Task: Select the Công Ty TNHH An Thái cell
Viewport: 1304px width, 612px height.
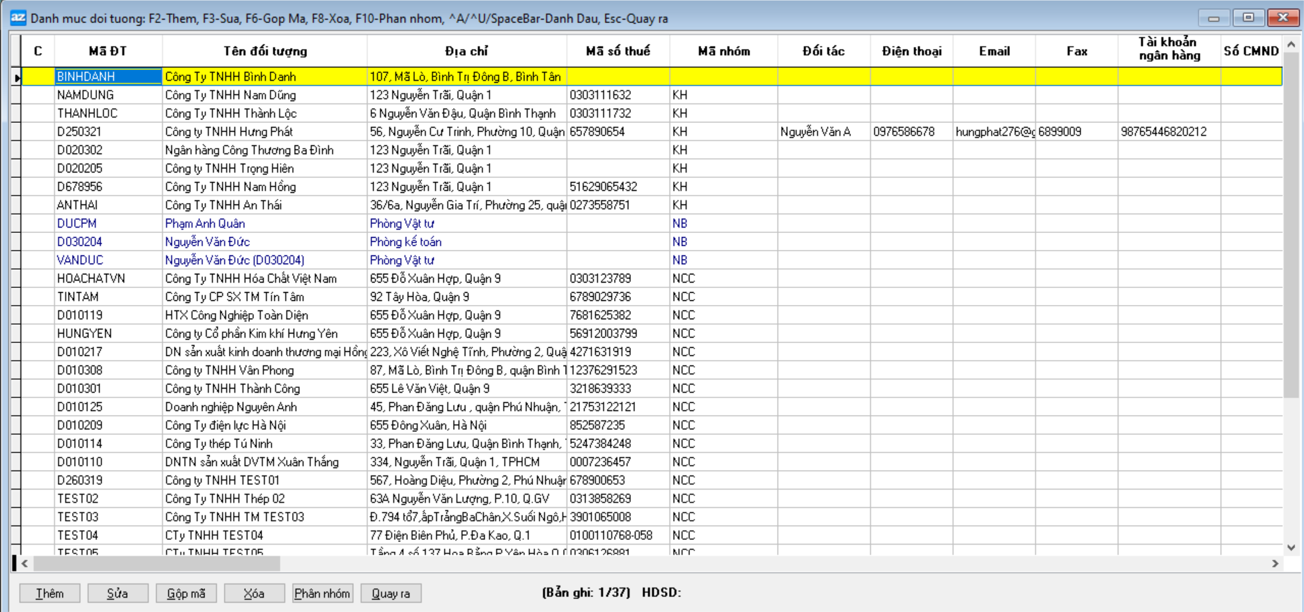Action: 264,205
